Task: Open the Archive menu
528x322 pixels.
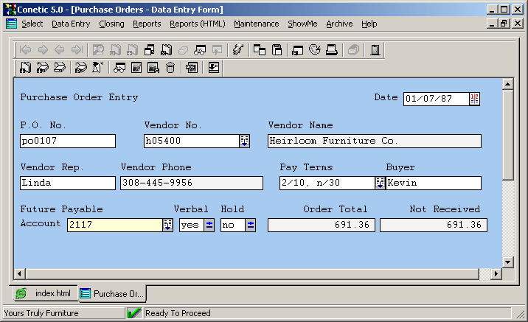Action: tap(339, 24)
